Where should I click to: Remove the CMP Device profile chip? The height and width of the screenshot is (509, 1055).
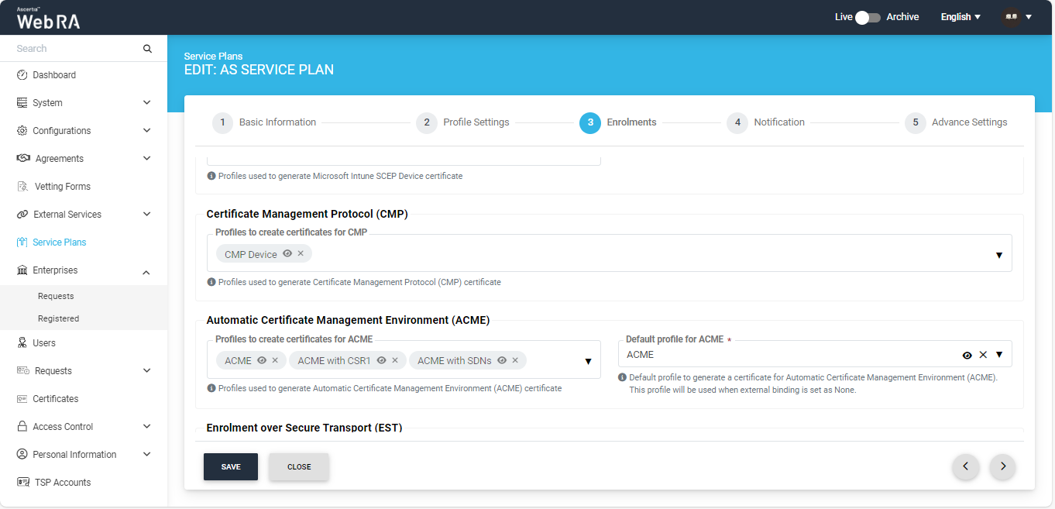[x=301, y=253]
